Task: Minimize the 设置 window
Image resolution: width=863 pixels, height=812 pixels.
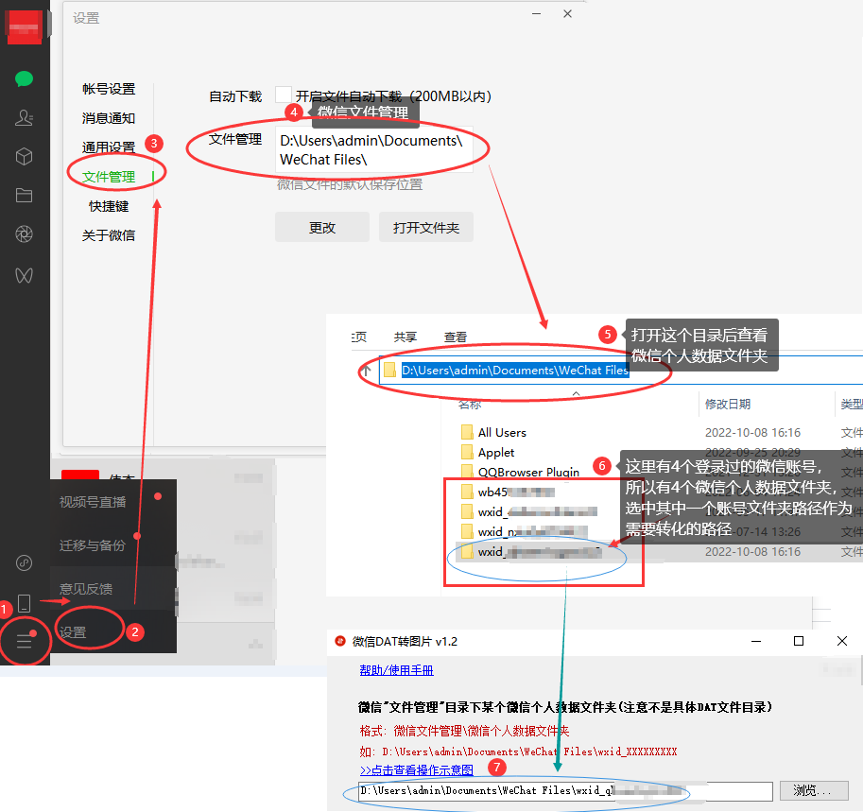Action: tap(536, 14)
